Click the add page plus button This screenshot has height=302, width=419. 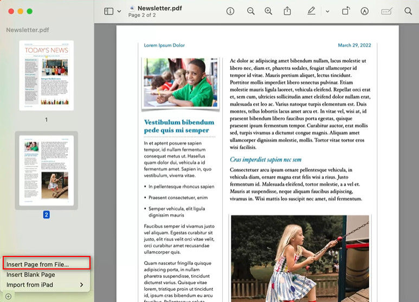(8, 296)
